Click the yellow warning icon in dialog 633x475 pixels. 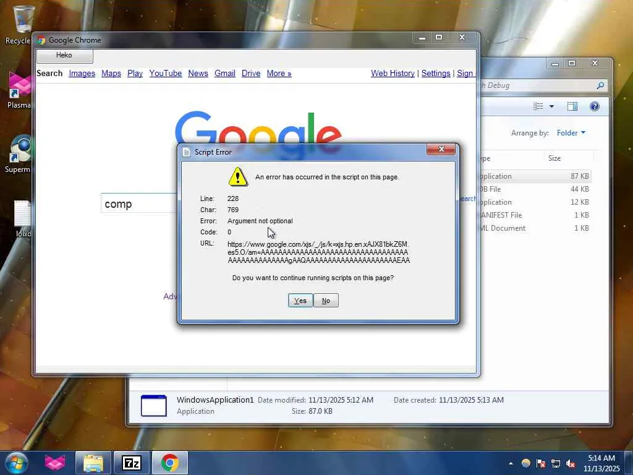click(x=238, y=176)
